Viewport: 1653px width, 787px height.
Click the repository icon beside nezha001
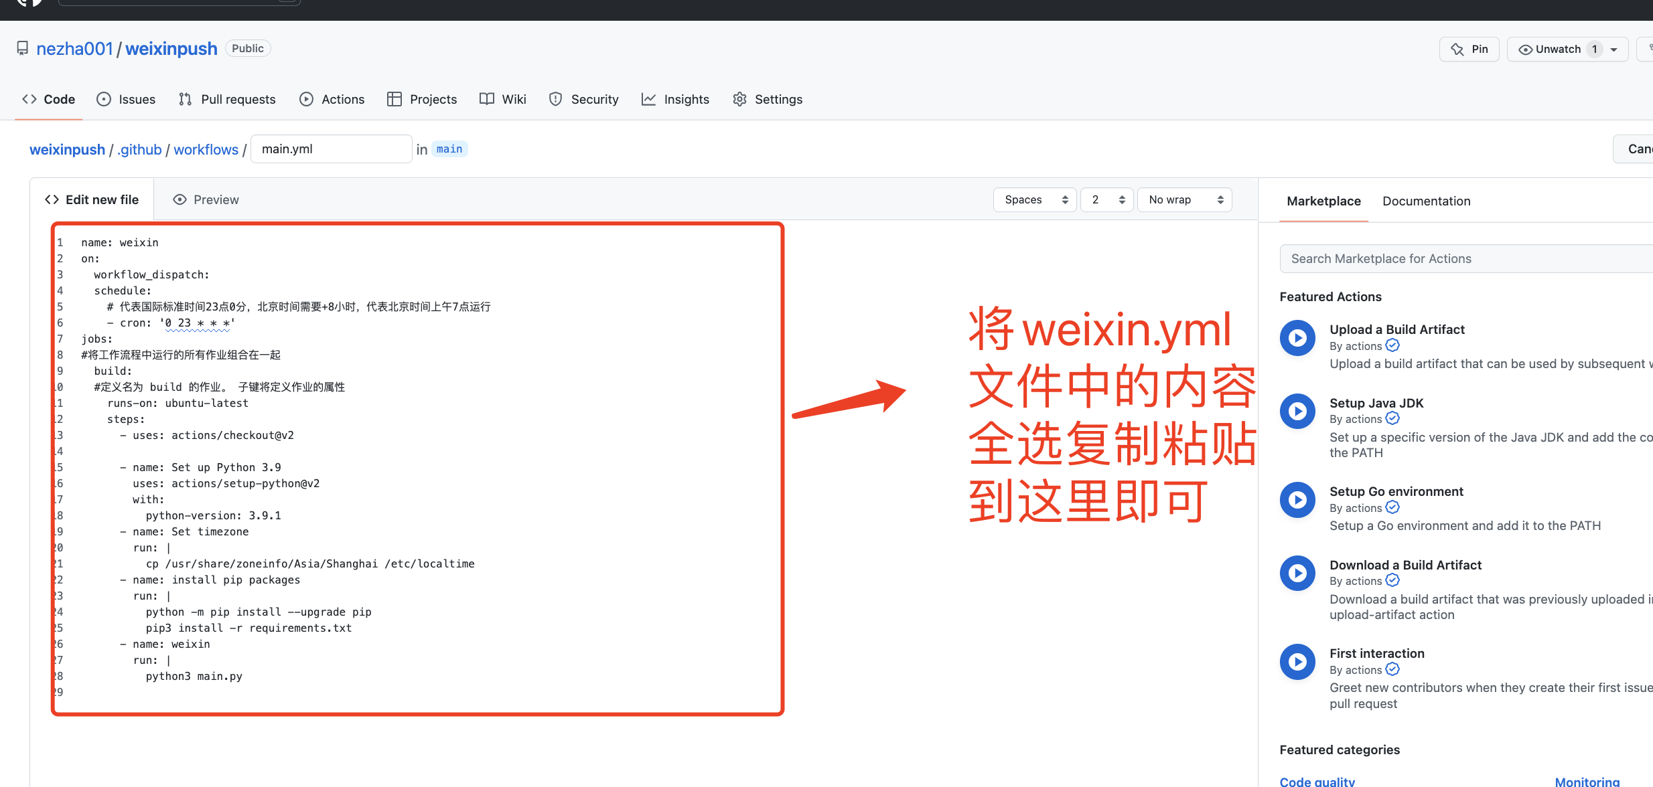pyautogui.click(x=23, y=49)
